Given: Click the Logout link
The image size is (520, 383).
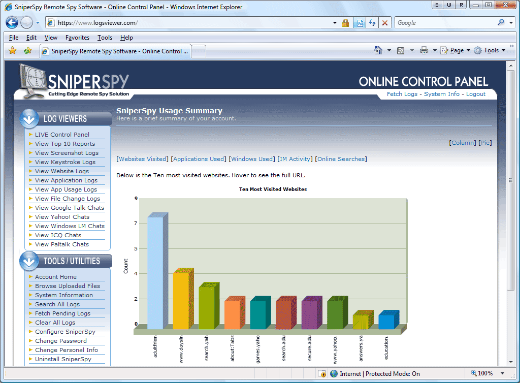Looking at the screenshot, I should coord(475,94).
